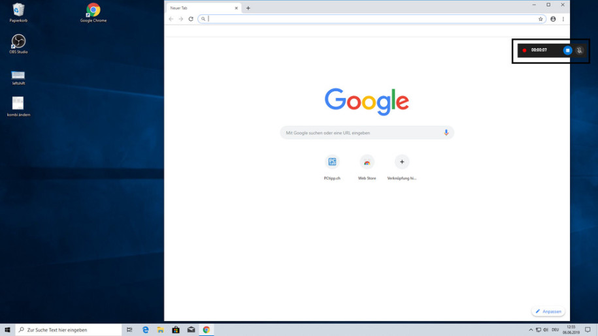Click the Google search box

point(367,133)
